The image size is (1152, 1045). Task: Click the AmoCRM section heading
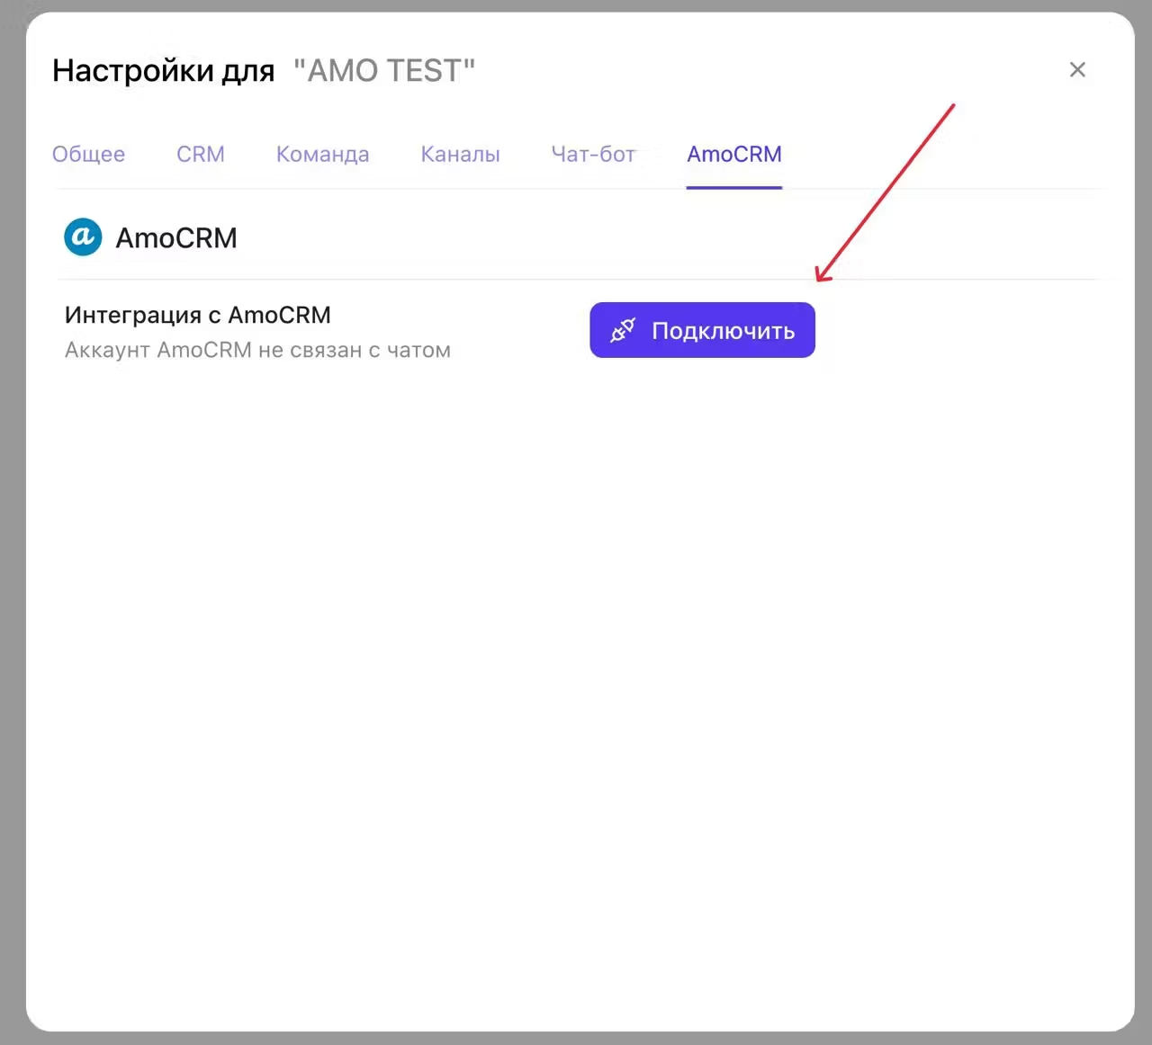click(176, 238)
